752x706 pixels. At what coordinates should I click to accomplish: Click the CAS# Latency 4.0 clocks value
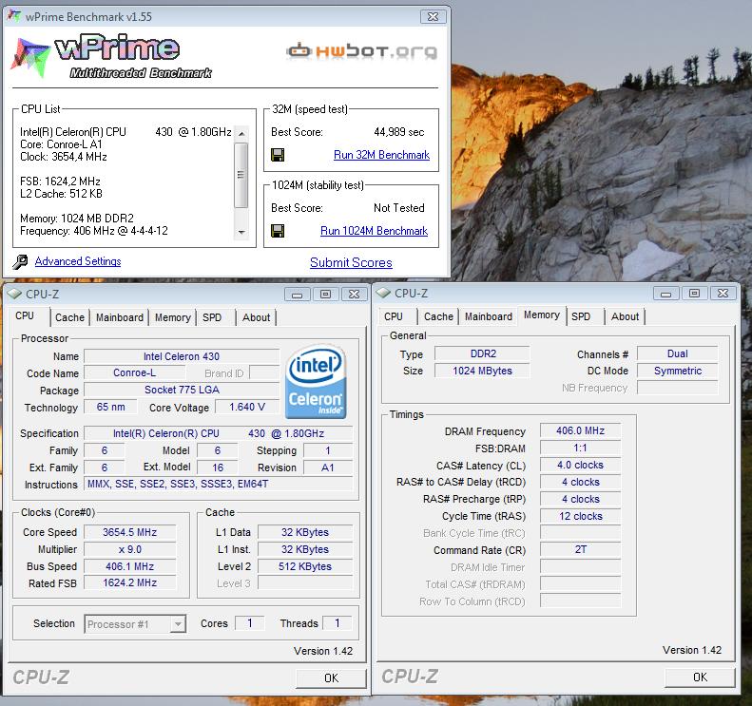[580, 465]
